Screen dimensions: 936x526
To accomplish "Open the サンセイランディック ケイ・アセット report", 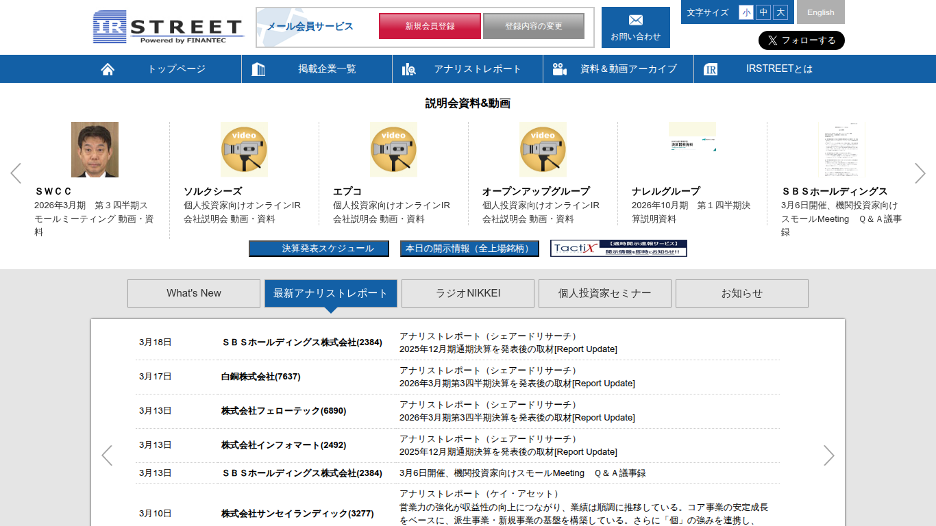I will (584, 508).
